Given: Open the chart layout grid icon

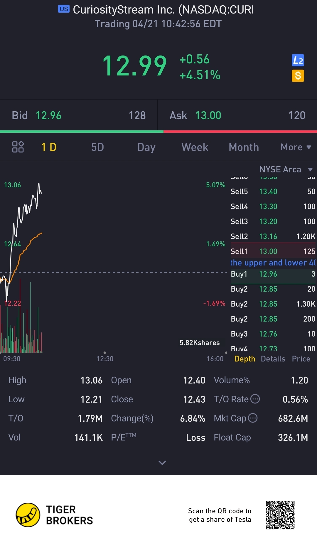Looking at the screenshot, I should point(18,147).
